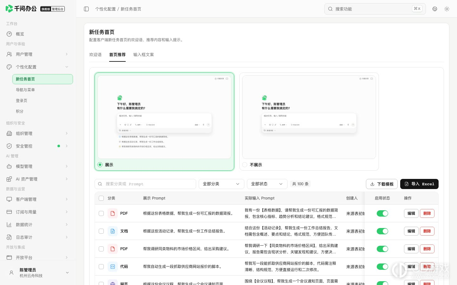Disable the toggle for the 代码 row
The height and width of the screenshot is (285, 457).
382,267
